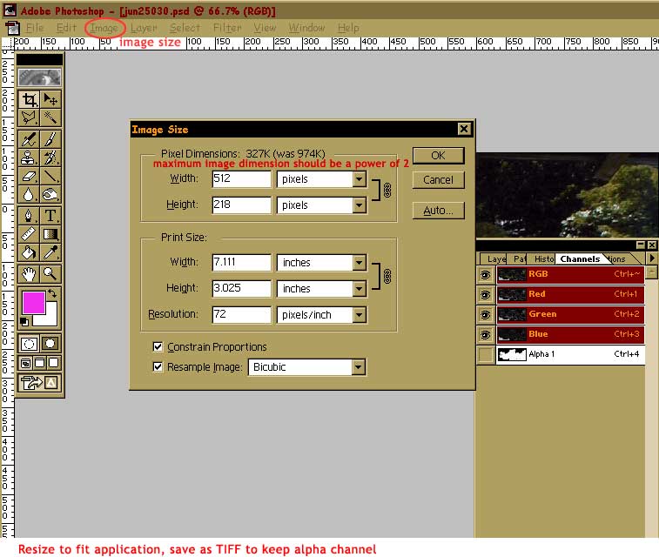Toggle the Resample Image checkbox
Viewport: 659px width, 557px height.
(158, 366)
